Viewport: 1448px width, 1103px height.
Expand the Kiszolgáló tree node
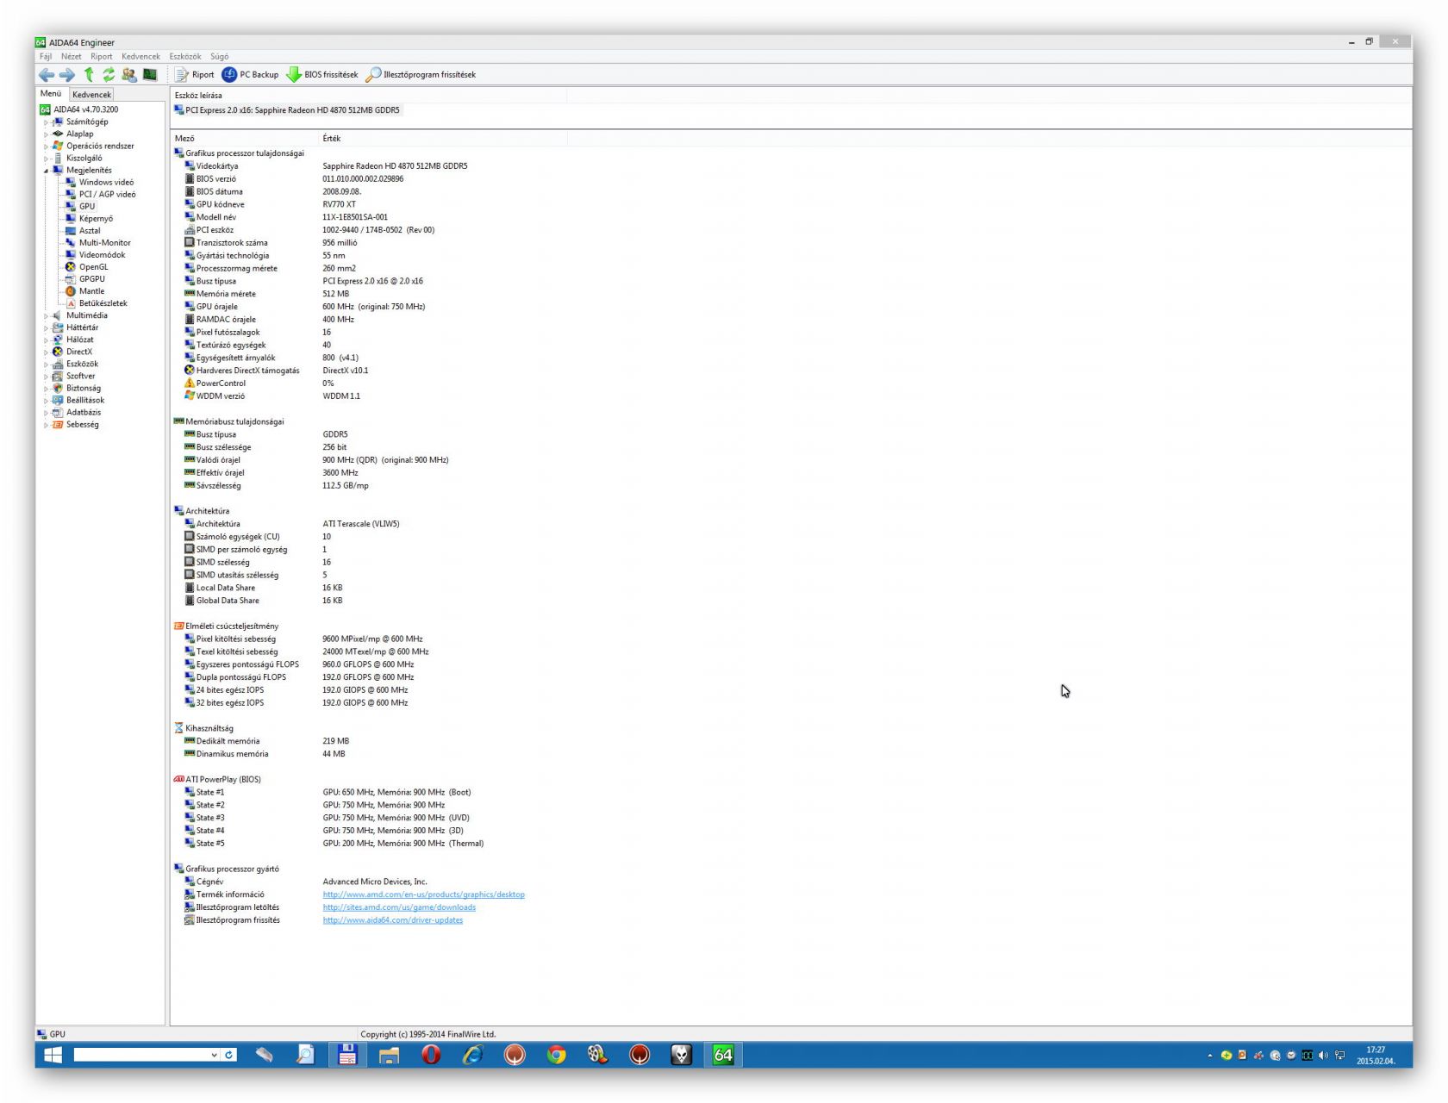[x=47, y=159]
